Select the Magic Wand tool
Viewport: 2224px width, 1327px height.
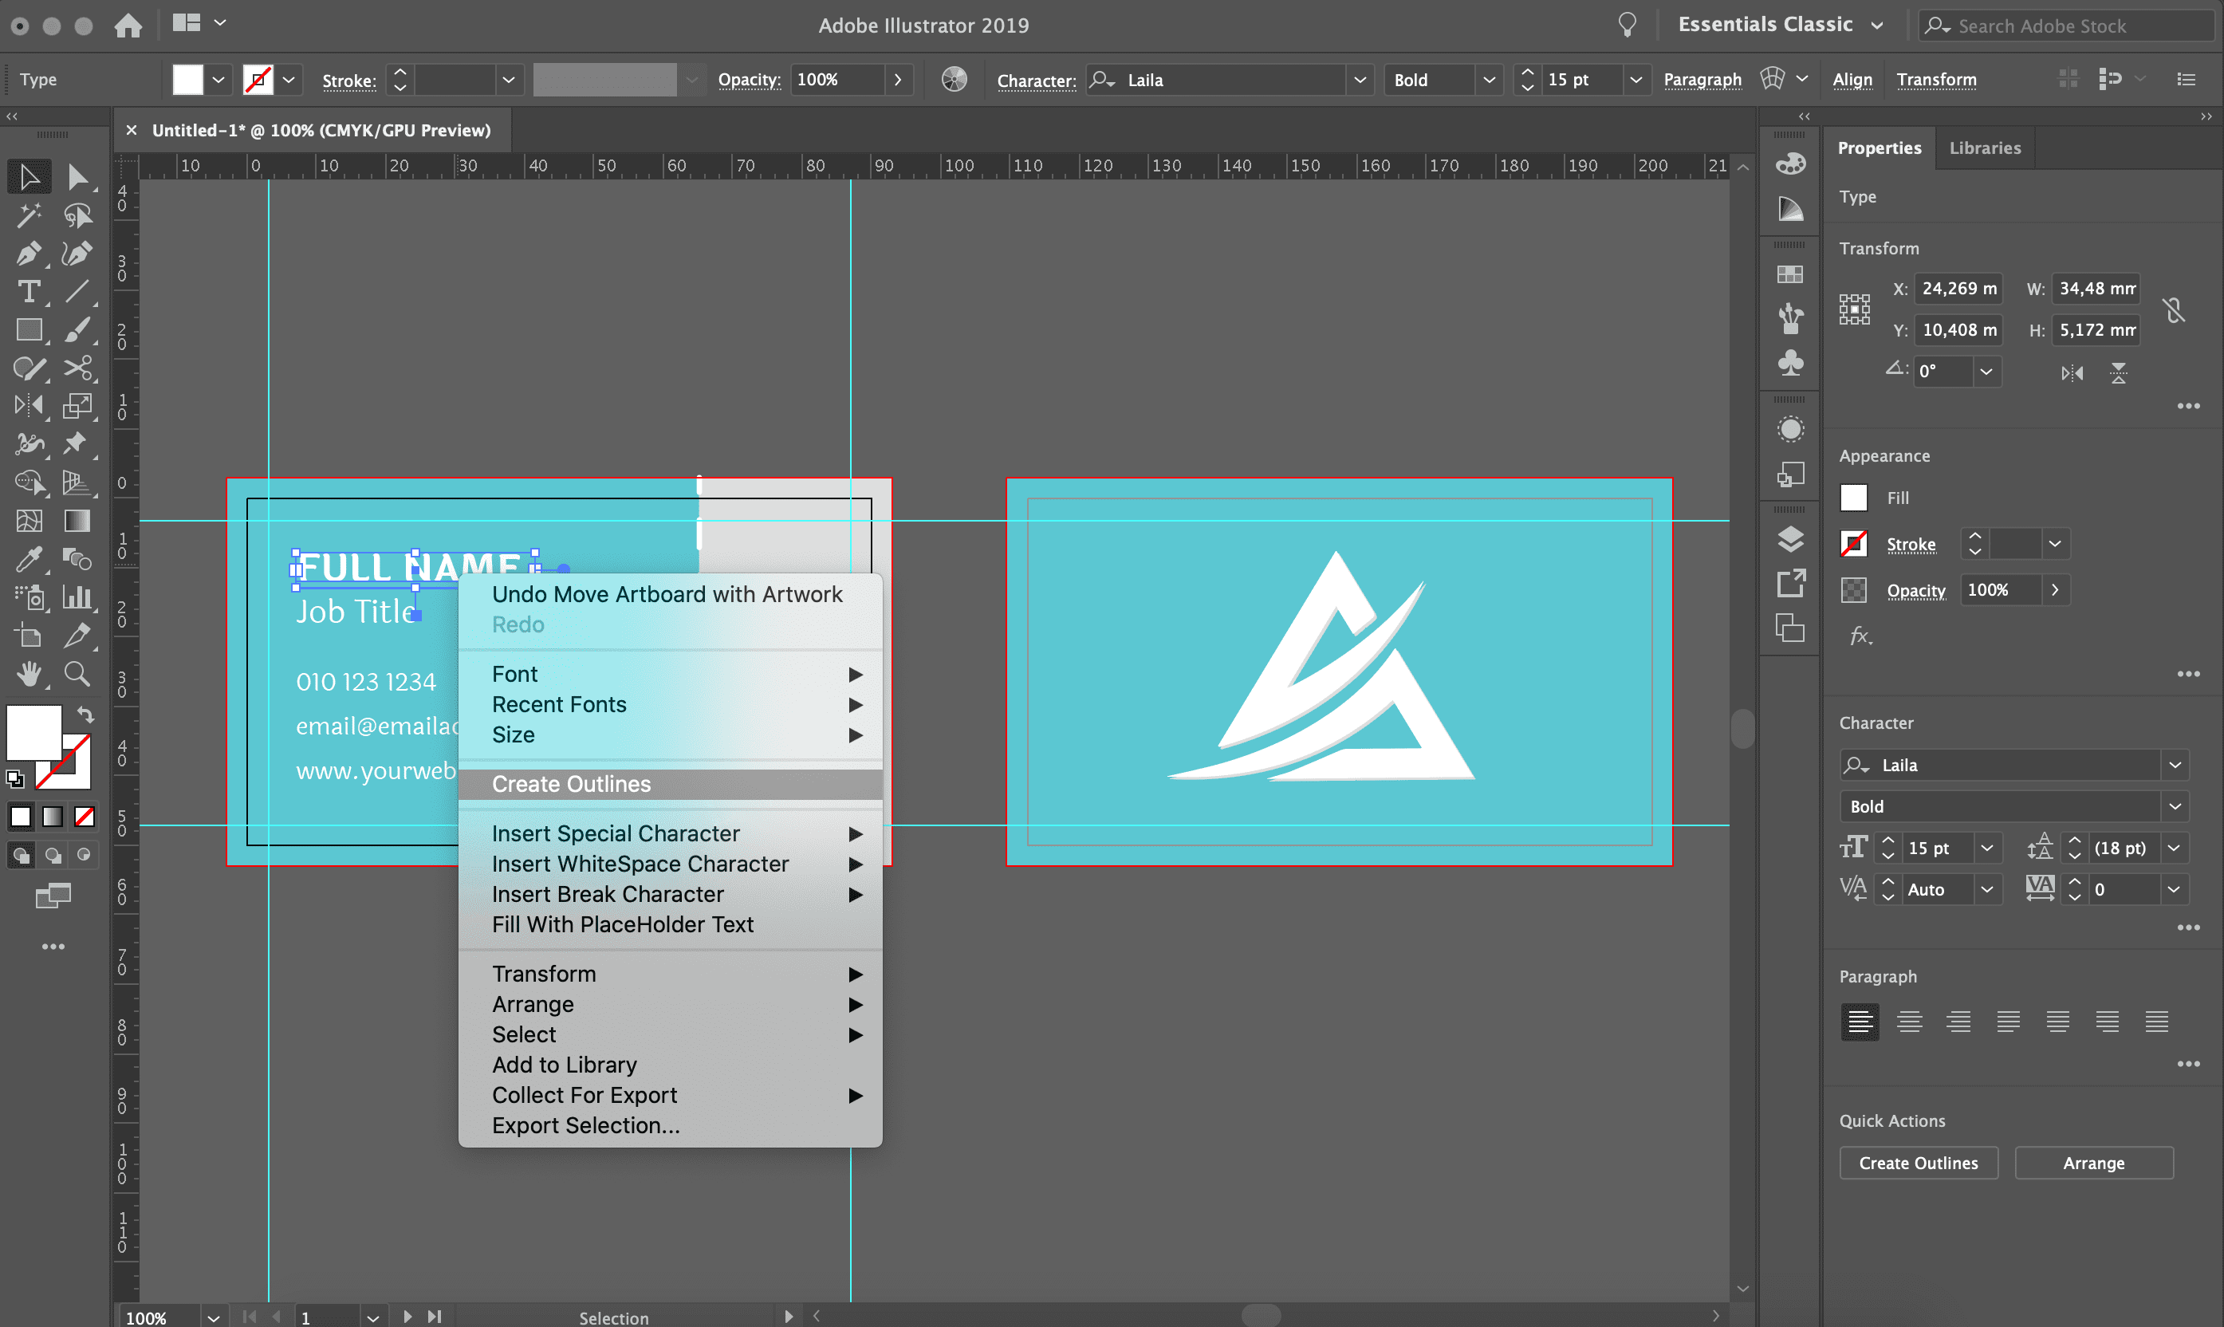29,215
